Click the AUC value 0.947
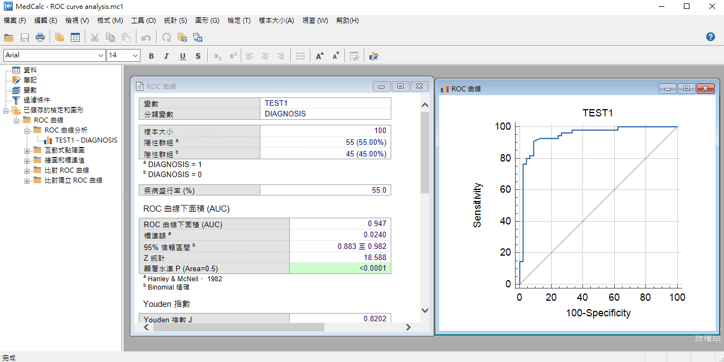Viewport: 724px width, 362px height. 377,224
